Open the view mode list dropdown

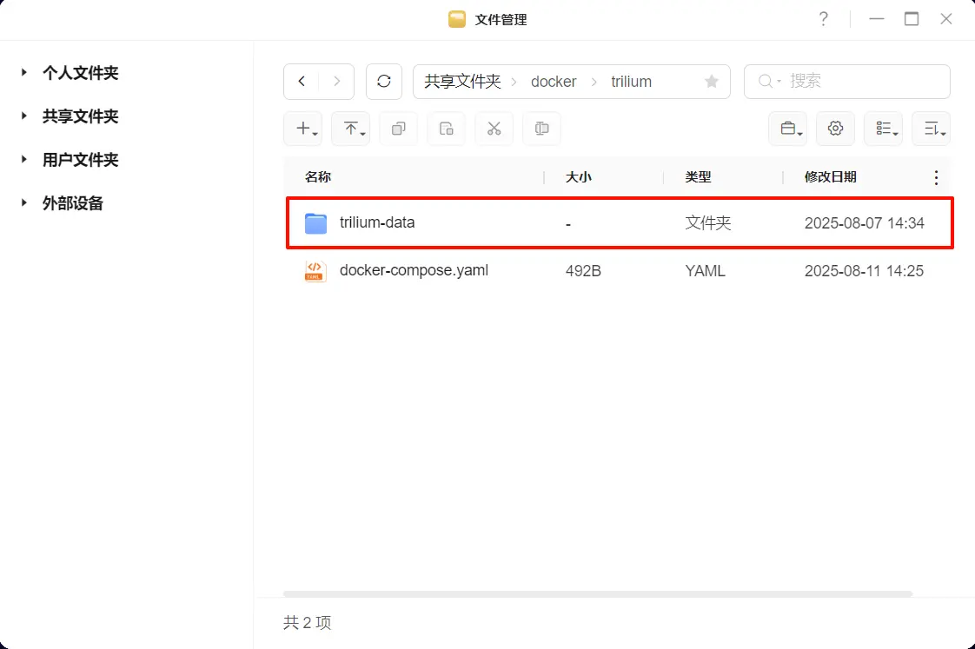[x=883, y=129]
